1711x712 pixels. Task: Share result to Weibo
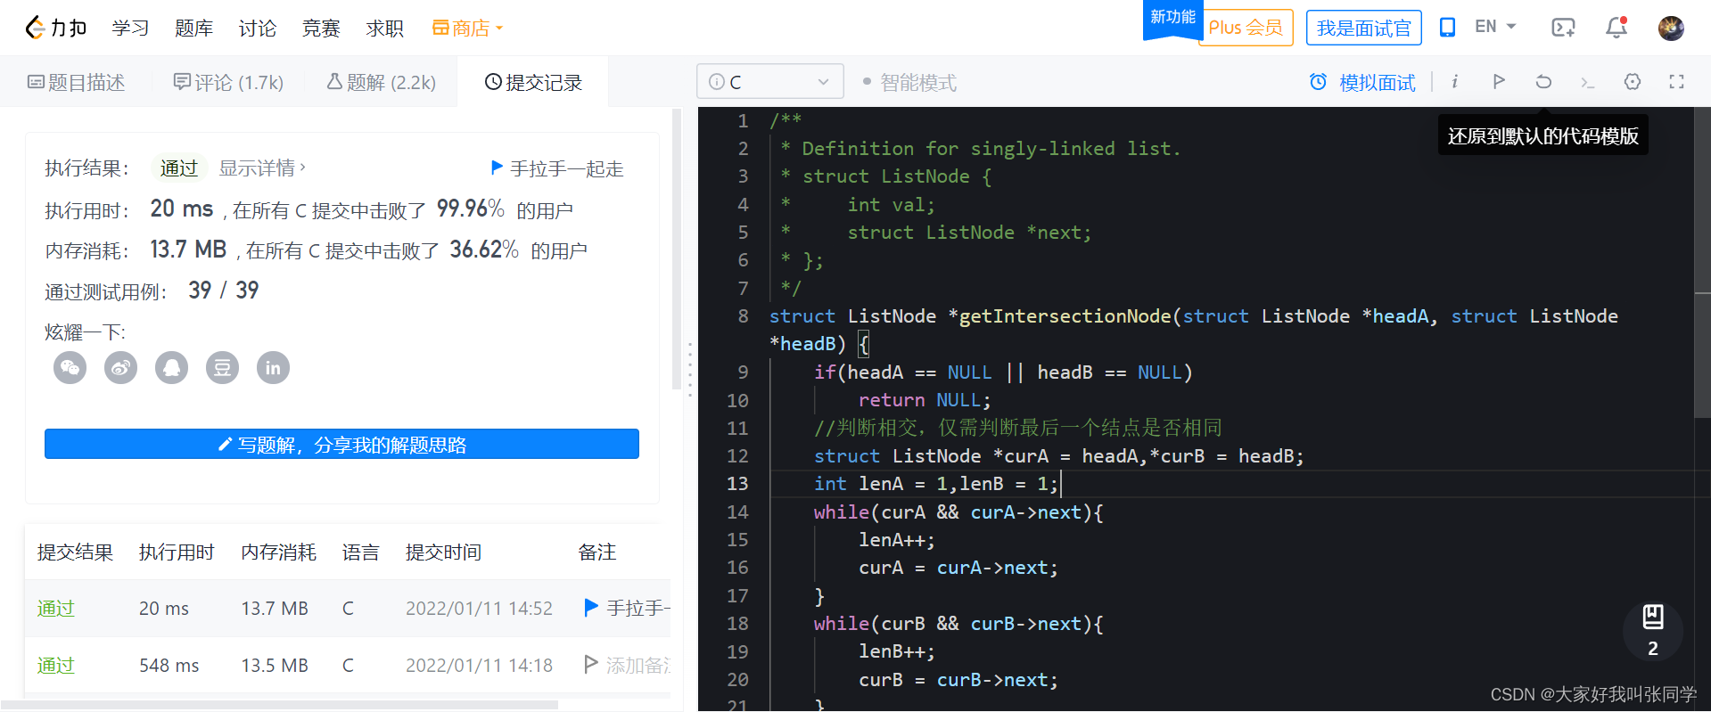[121, 367]
